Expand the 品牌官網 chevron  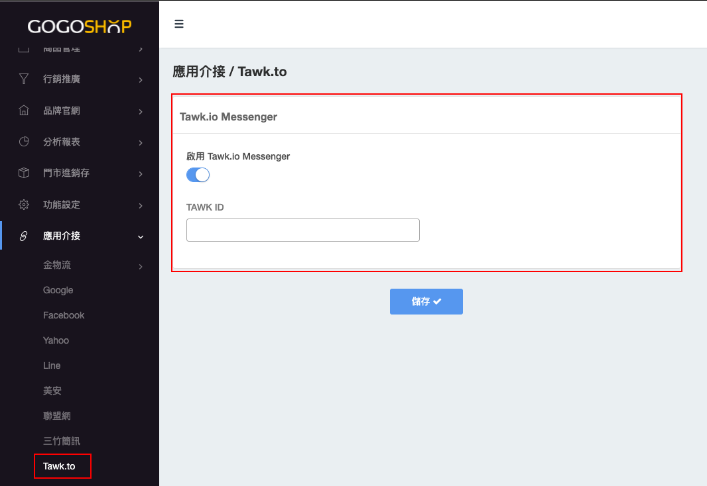(141, 112)
